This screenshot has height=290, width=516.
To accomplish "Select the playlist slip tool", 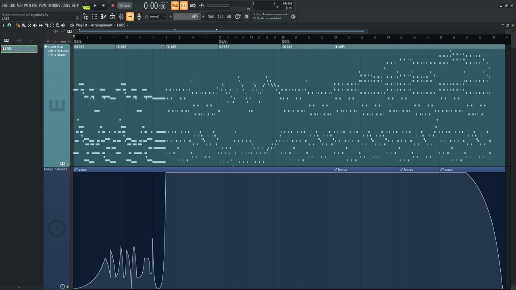I will (x=40, y=25).
